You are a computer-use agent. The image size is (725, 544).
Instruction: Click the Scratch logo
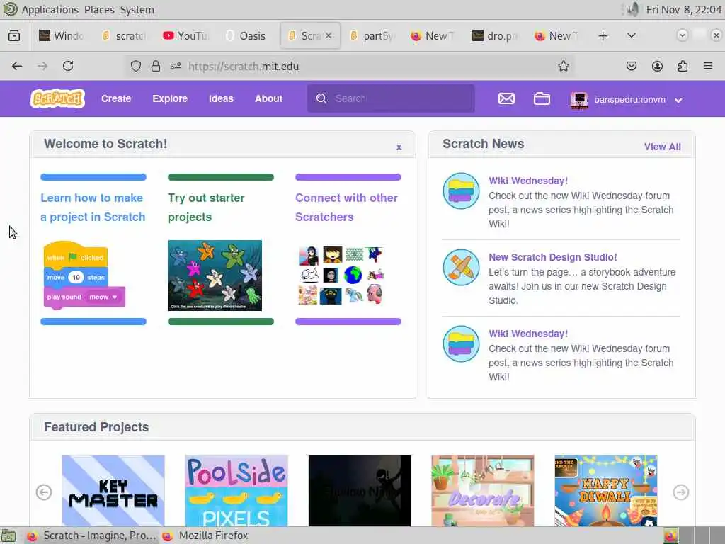58,98
